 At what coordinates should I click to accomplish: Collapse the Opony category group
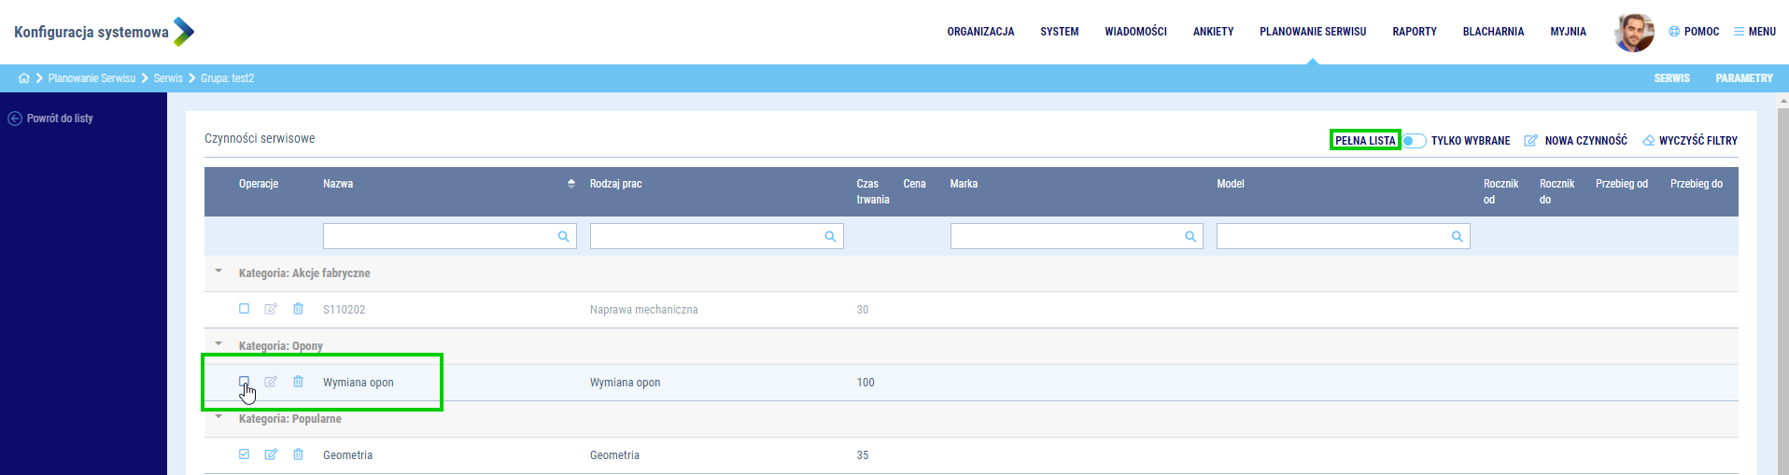[218, 344]
